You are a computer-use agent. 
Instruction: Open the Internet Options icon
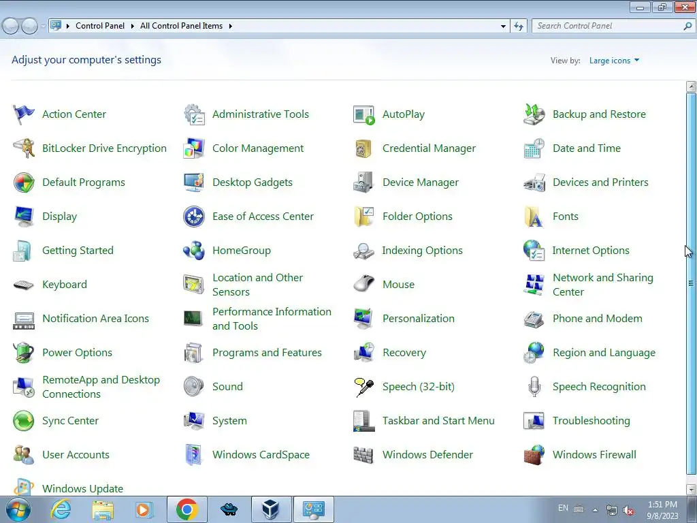(x=534, y=251)
